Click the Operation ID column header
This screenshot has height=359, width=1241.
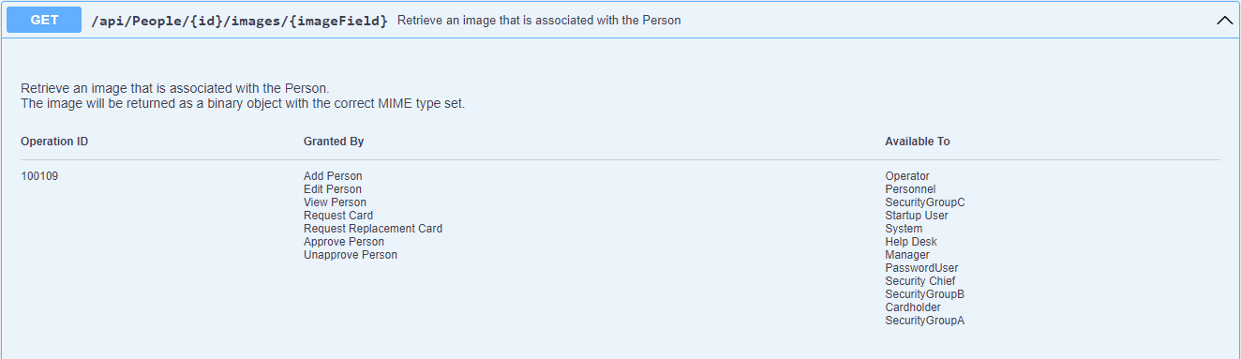54,142
